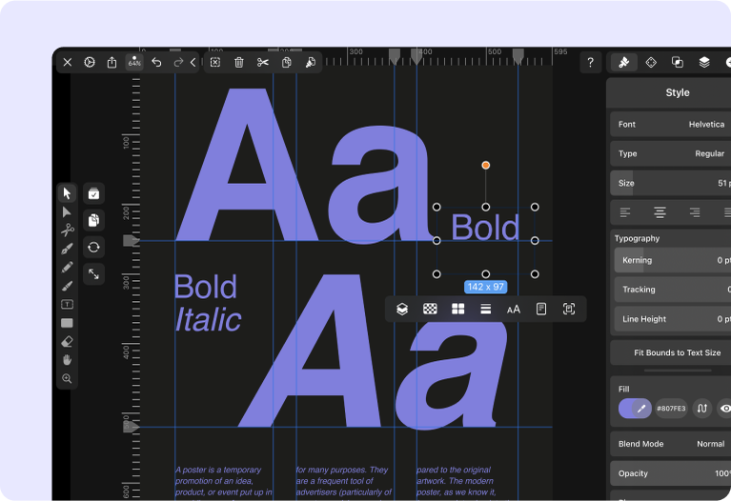Open the Layers tab stack icon
This screenshot has height=501, width=731.
click(x=704, y=63)
